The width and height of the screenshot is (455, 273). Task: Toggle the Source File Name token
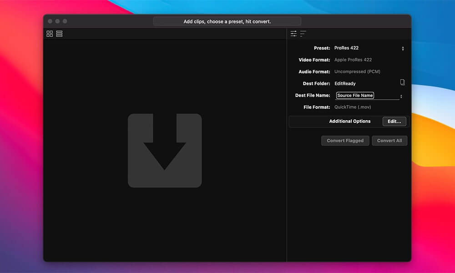point(354,96)
